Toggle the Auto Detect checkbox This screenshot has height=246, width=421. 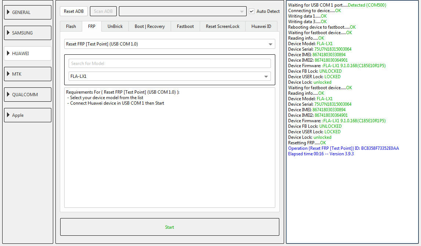point(251,11)
